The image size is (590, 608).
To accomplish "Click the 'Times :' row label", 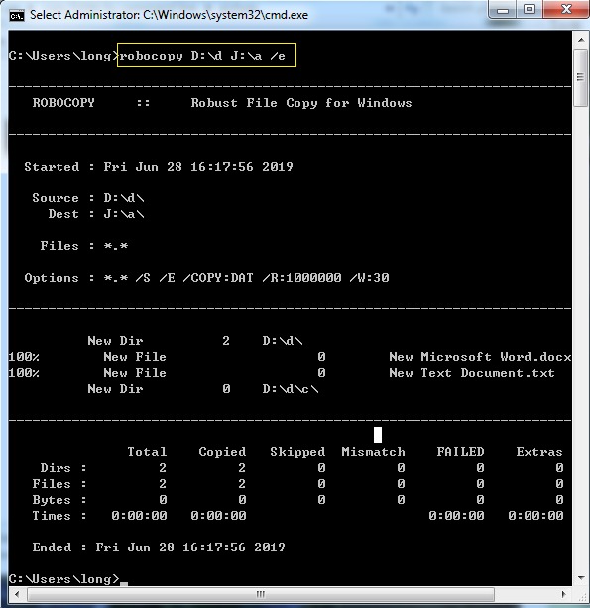I will point(59,516).
